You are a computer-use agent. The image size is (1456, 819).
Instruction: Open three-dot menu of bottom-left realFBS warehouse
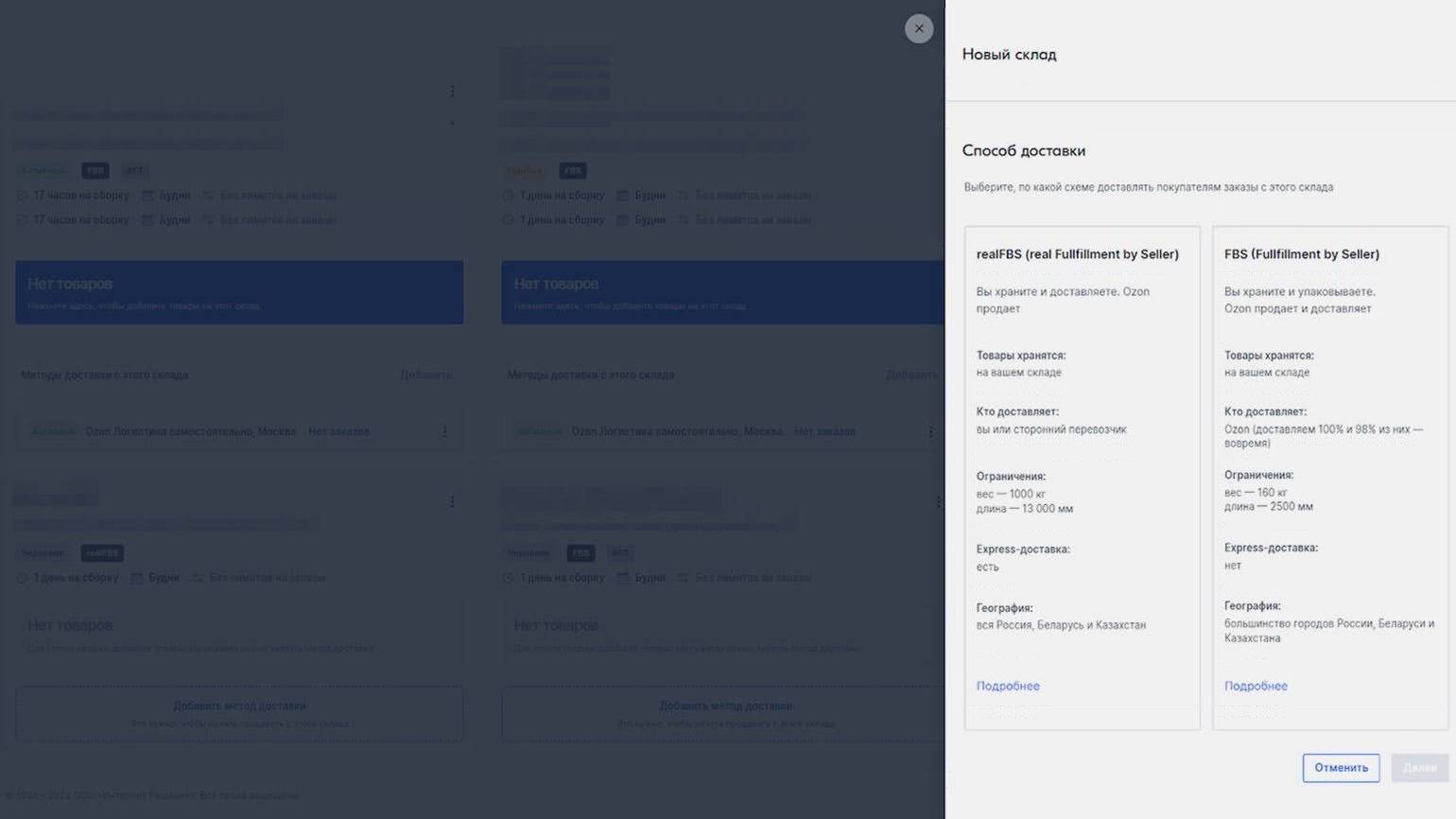[x=452, y=501]
